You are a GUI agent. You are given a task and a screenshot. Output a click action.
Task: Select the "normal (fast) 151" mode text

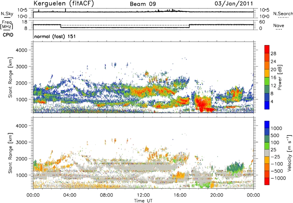pos(55,36)
